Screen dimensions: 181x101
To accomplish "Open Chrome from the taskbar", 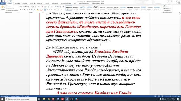I will (49, 99).
